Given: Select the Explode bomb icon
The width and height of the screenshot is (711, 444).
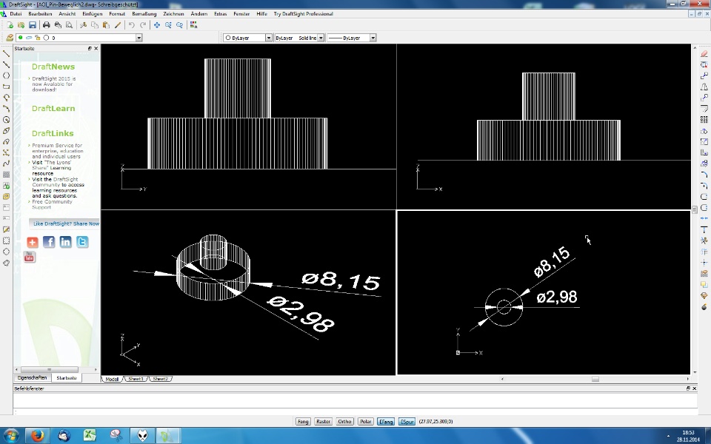Looking at the screenshot, I should coord(704,306).
